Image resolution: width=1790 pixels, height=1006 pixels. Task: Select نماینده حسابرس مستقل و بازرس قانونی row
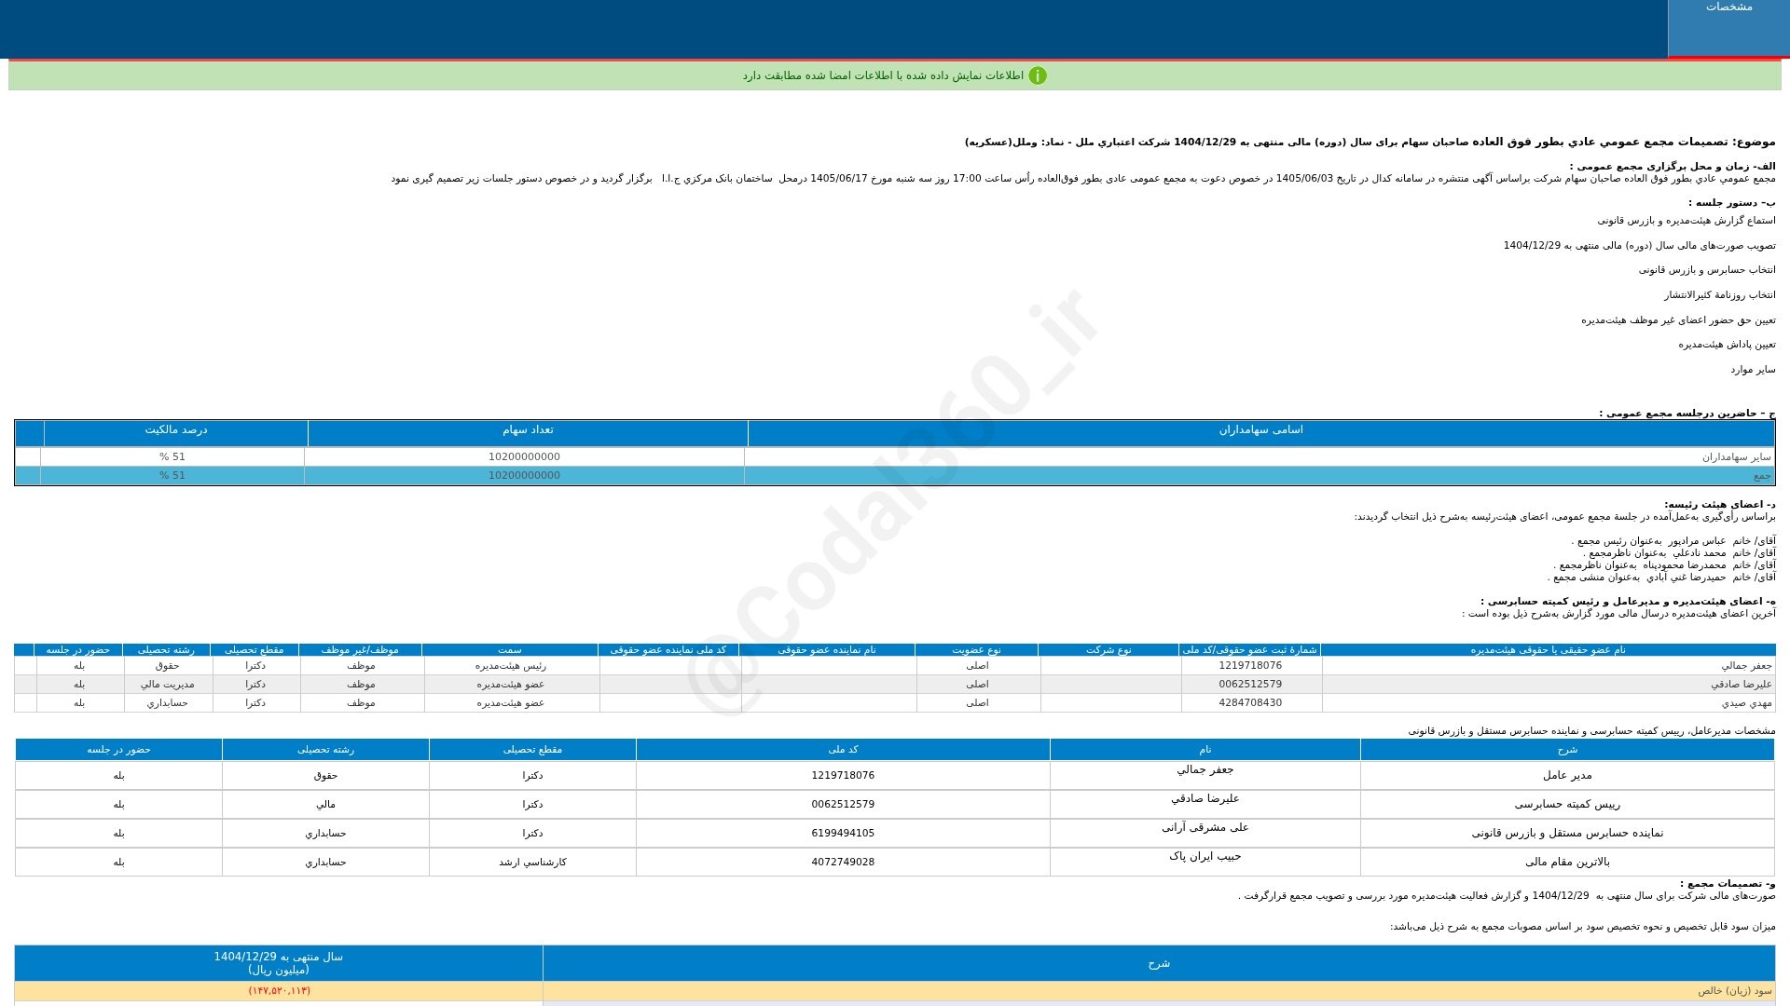pos(1567,834)
